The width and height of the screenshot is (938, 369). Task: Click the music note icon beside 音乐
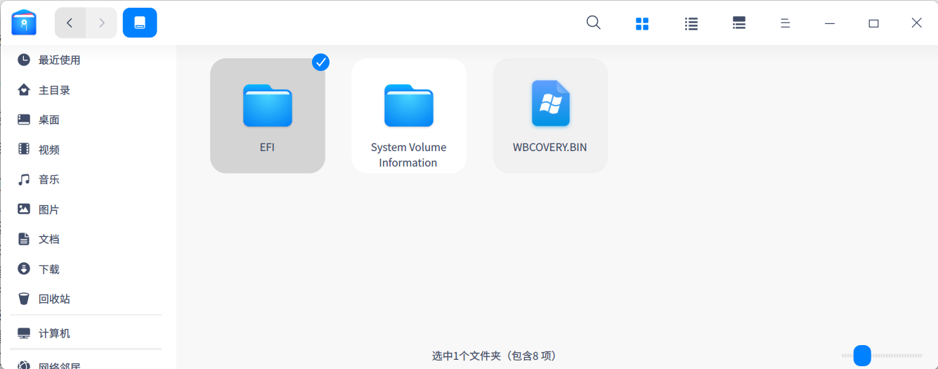pos(24,179)
